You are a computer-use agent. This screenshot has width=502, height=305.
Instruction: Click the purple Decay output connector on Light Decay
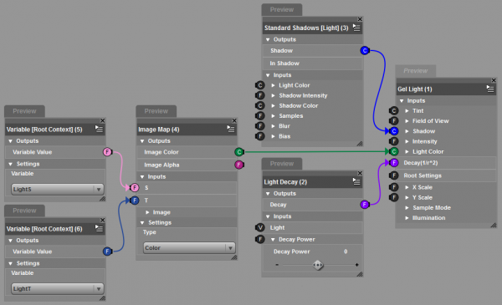click(x=365, y=204)
